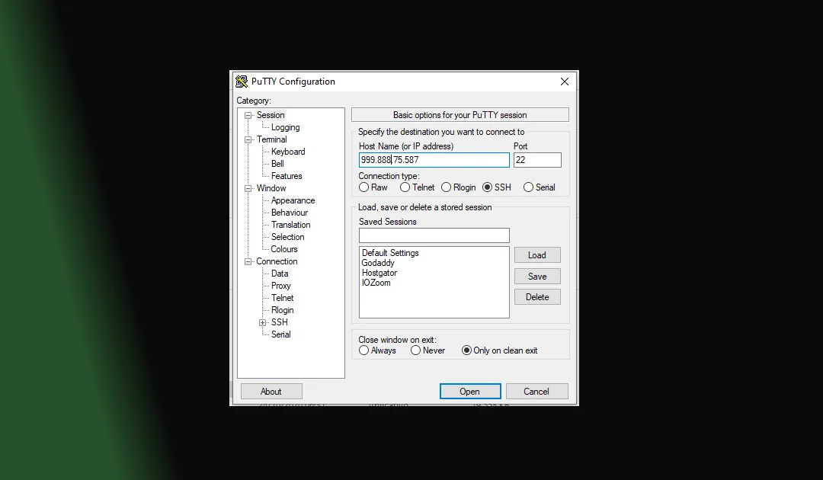823x480 pixels.
Task: Open the Features settings category
Action: (x=287, y=176)
